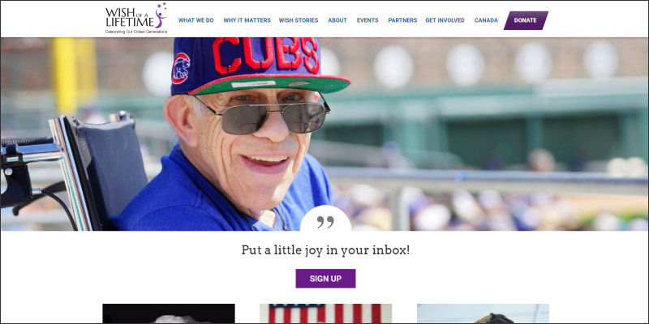Click the quotation mark icon
649x324 pixels.
325,222
